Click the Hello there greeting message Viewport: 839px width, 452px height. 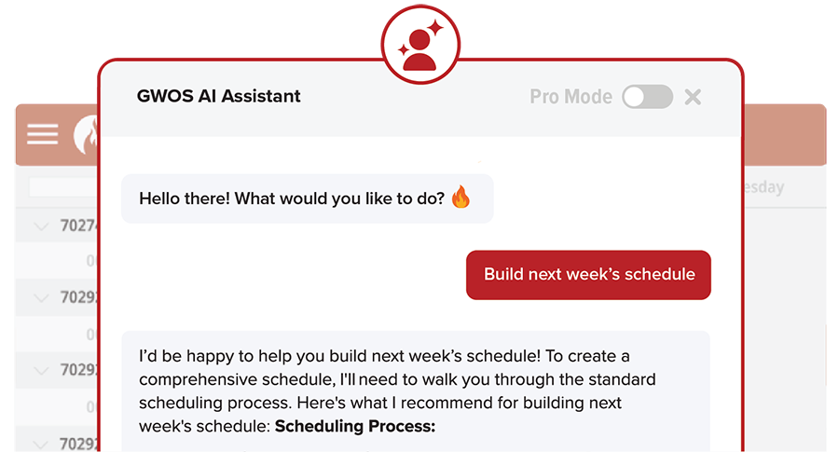click(x=307, y=199)
